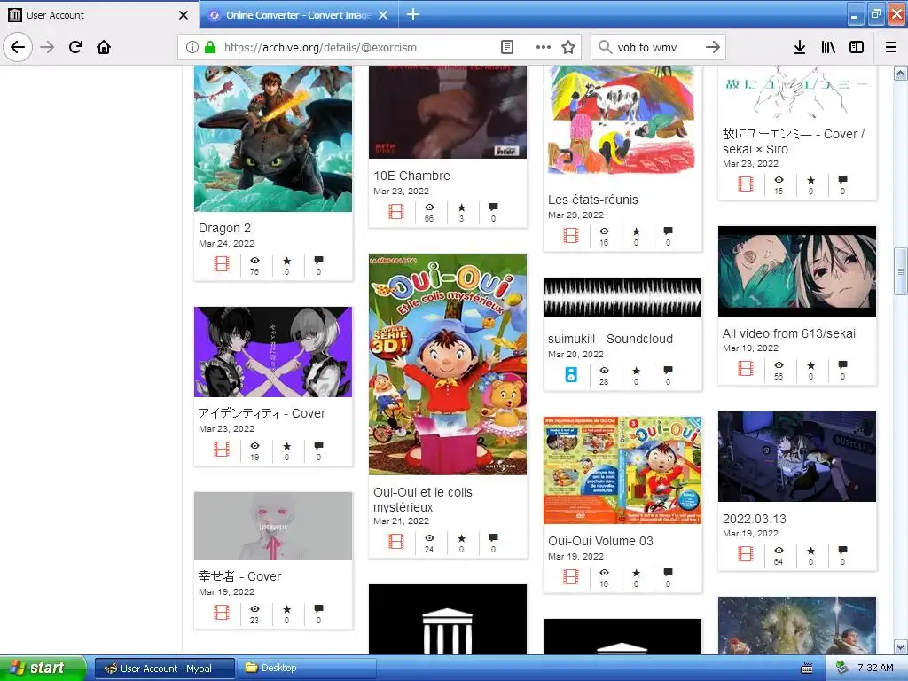This screenshot has height=681, width=908.
Task: Click the アイデンティティ Cover thumbnail
Action: pos(273,352)
